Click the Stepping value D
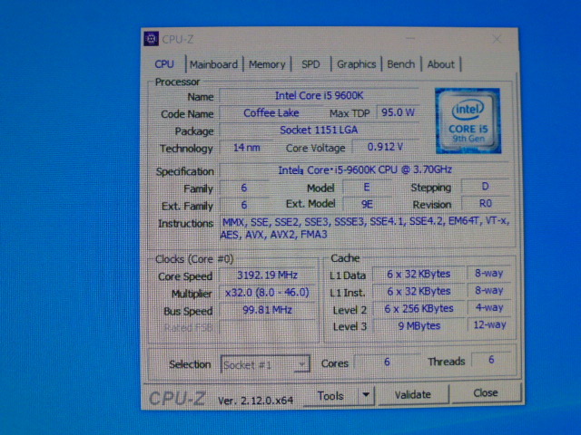Image resolution: width=581 pixels, height=435 pixels. tap(486, 187)
